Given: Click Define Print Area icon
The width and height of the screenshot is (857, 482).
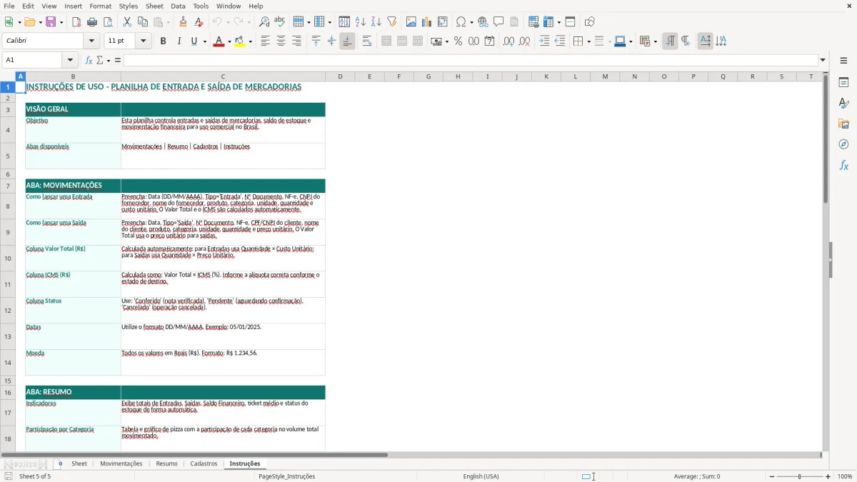Looking at the screenshot, I should 533,22.
